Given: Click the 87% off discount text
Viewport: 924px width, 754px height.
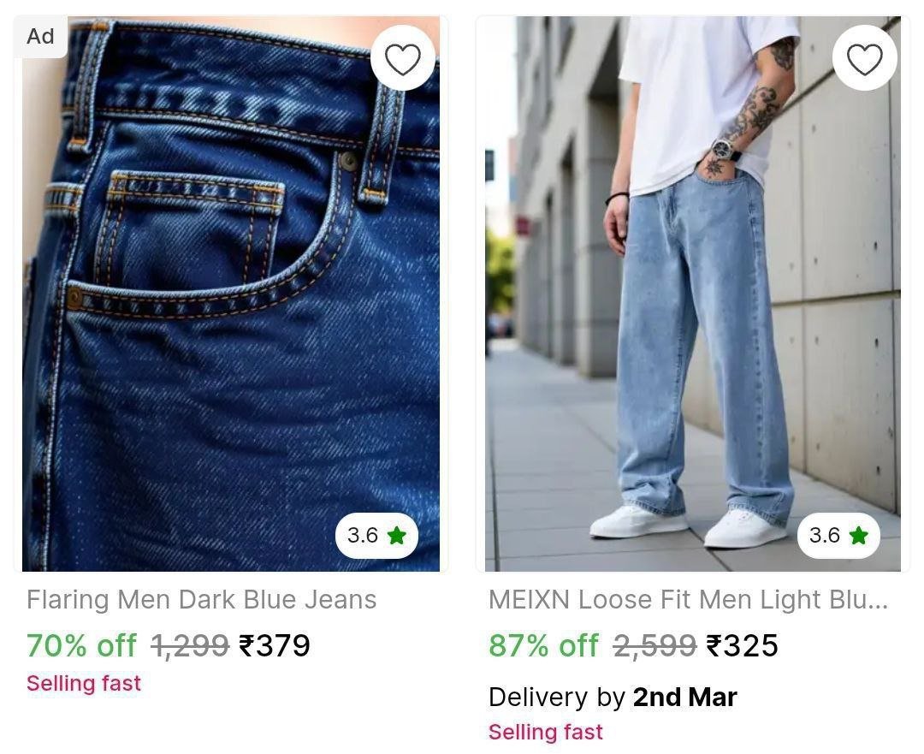Looking at the screenshot, I should [543, 645].
